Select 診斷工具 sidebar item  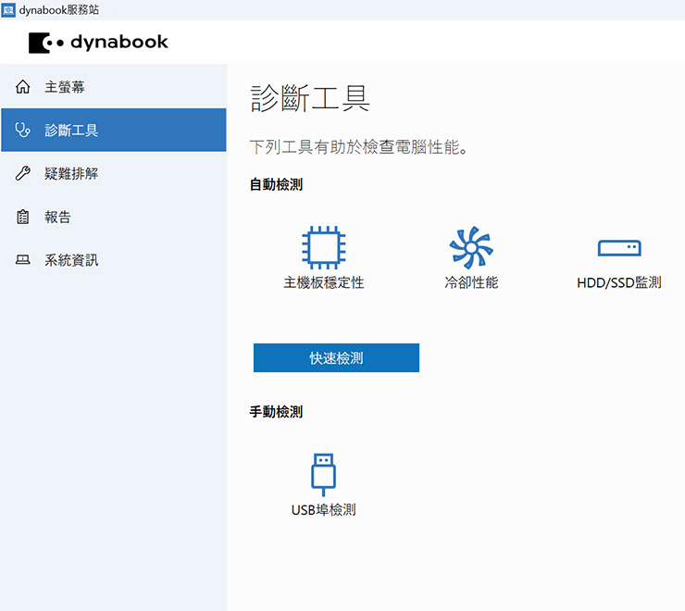tap(114, 130)
